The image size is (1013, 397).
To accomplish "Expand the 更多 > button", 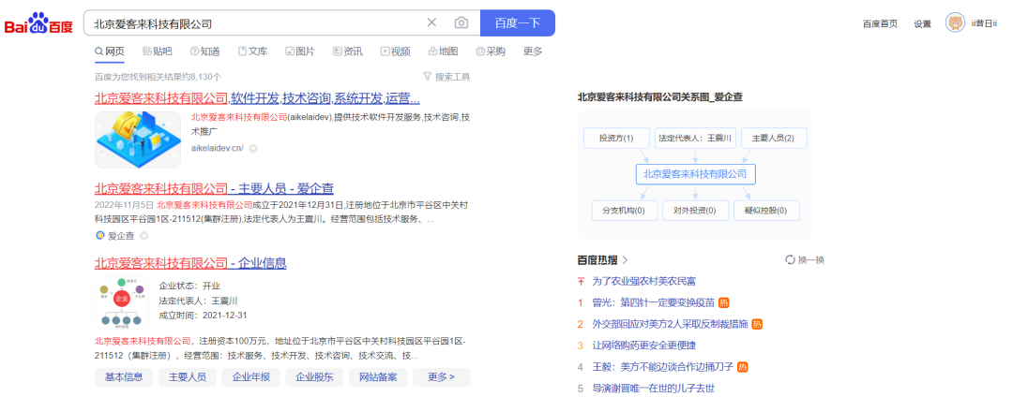I will (441, 377).
